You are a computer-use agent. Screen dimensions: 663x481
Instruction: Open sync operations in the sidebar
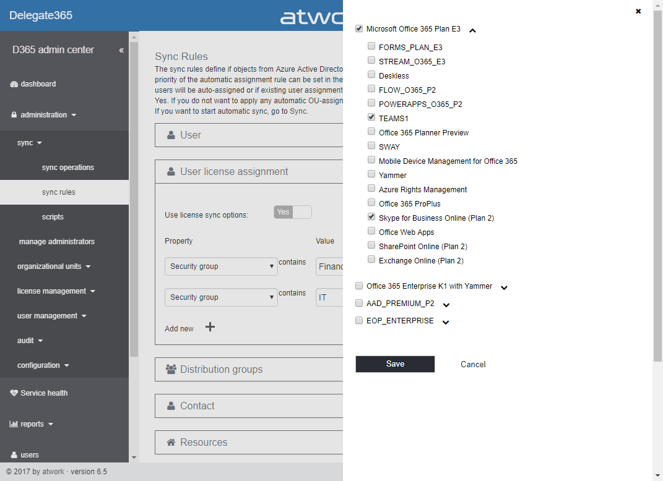click(68, 168)
